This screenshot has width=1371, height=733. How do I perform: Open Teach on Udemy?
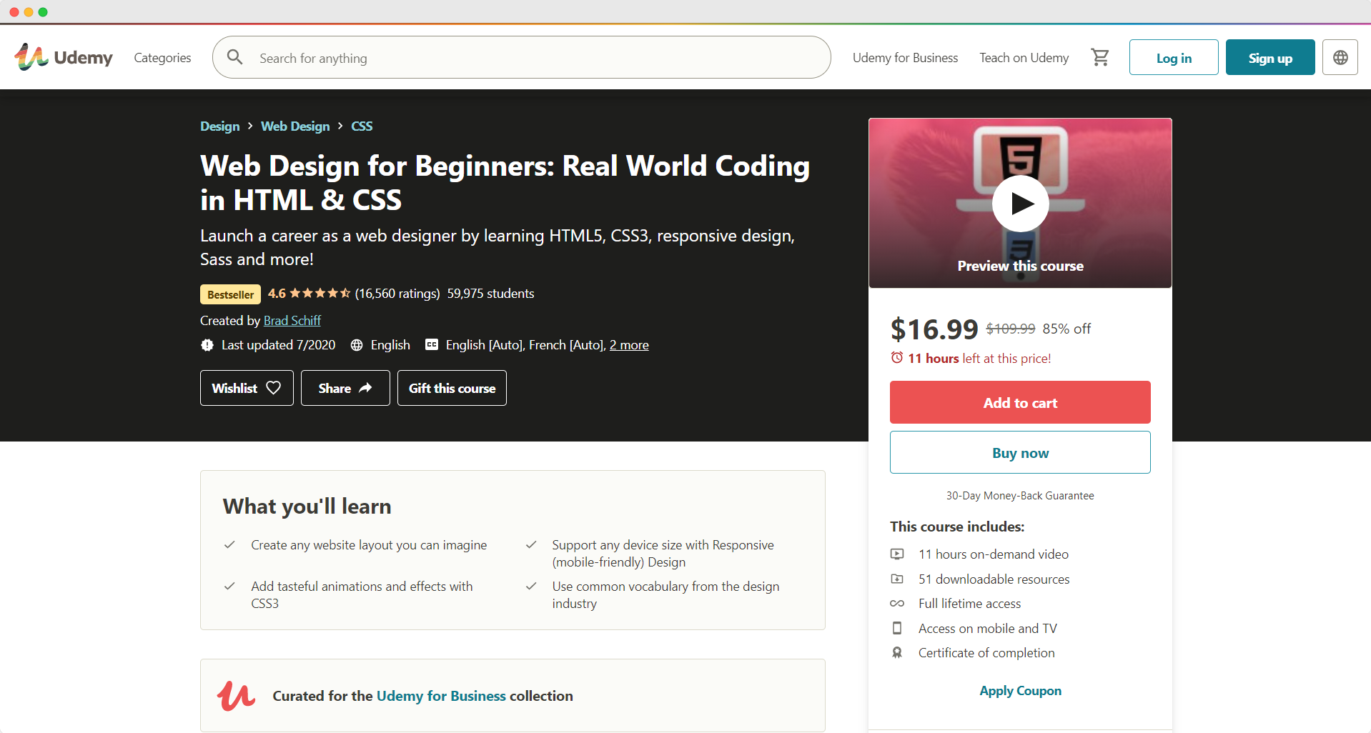click(x=1024, y=58)
